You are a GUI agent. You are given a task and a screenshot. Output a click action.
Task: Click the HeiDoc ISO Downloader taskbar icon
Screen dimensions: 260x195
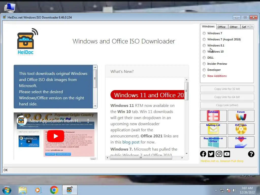pyautogui.click(x=70, y=190)
